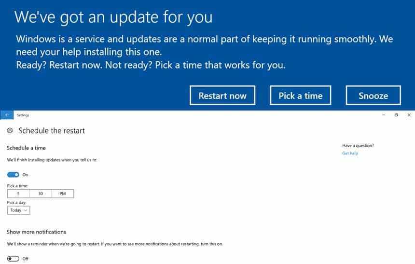Image resolution: width=415 pixels, height=264 pixels.
Task: Select the minutes field showing 30
Action: coord(41,194)
